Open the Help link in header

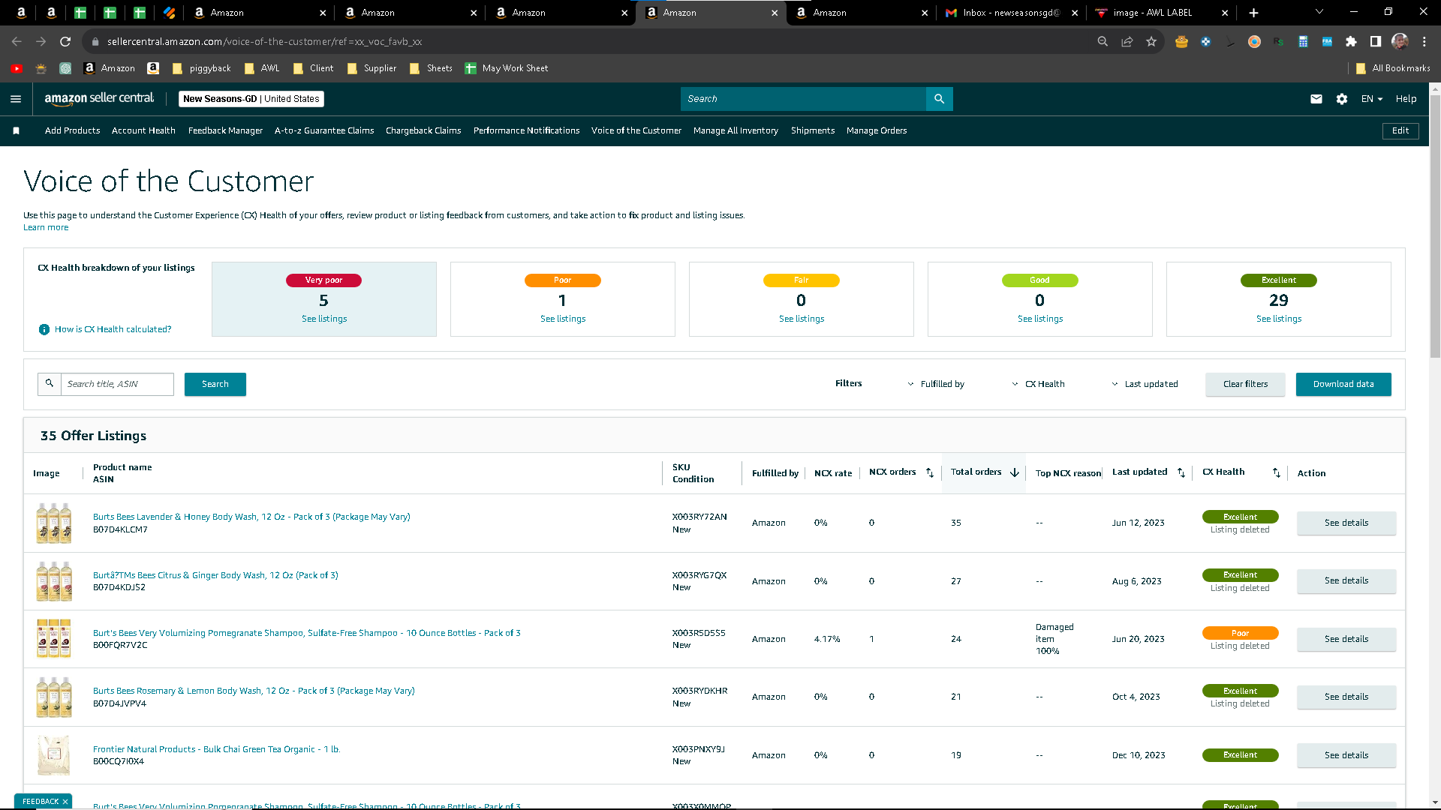[1406, 99]
